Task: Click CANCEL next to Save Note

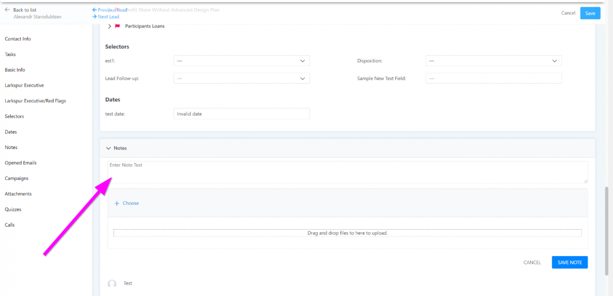Action: click(x=532, y=262)
